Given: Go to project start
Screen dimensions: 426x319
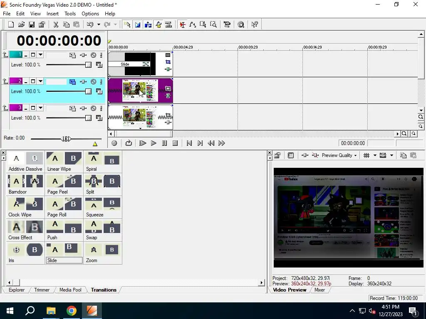Looking at the screenshot, I should 189,143.
